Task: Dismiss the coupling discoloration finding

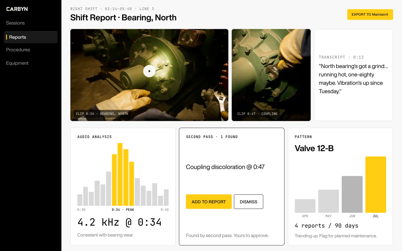Action: pyautogui.click(x=248, y=202)
